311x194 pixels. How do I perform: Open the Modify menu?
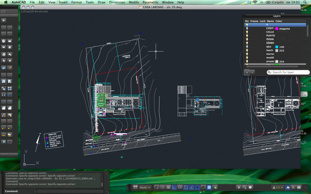coord(134,2)
